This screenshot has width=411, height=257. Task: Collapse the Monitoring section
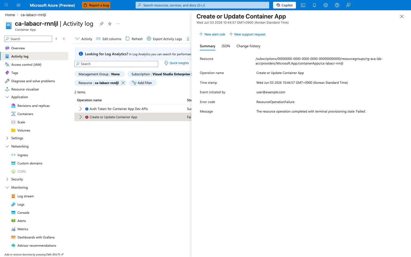pyautogui.click(x=7, y=187)
